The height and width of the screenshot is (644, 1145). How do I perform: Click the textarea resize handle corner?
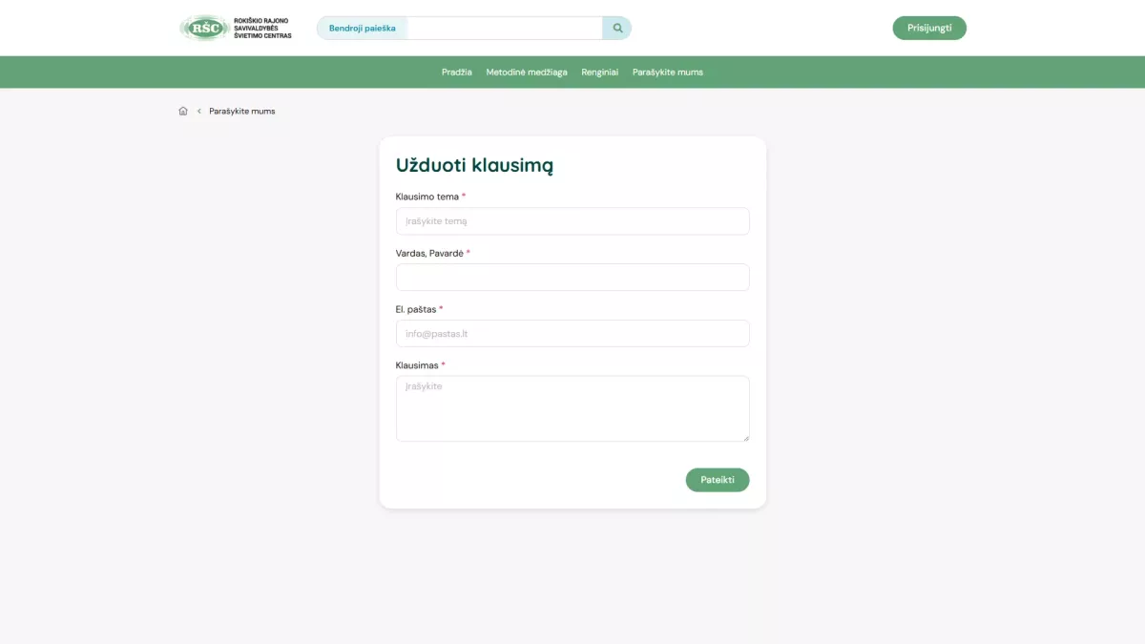[745, 437]
